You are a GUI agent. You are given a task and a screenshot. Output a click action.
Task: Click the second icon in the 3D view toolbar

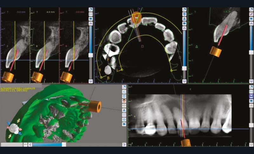[x=124, y=91]
